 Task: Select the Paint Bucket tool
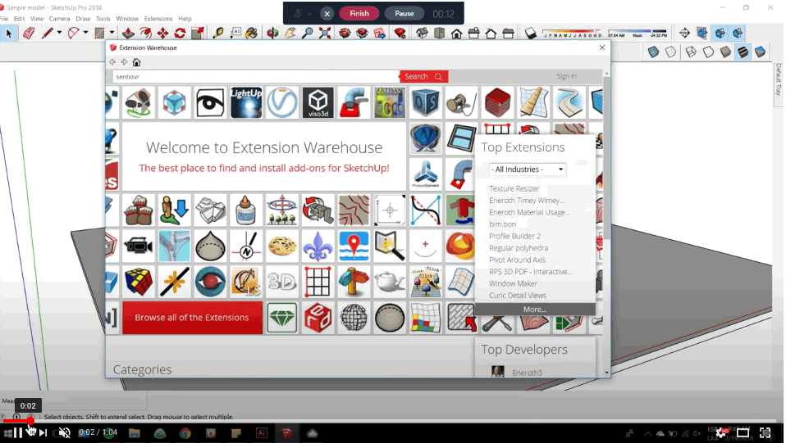[252, 34]
